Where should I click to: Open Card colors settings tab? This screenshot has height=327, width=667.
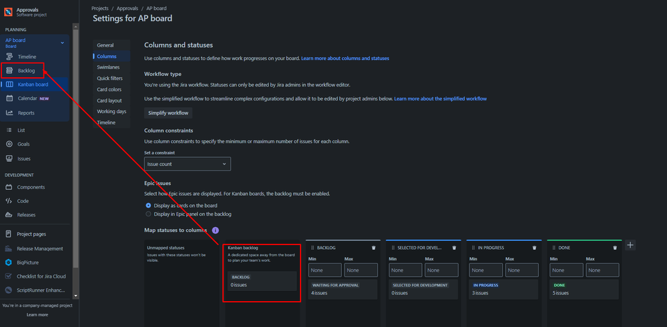[112, 89]
